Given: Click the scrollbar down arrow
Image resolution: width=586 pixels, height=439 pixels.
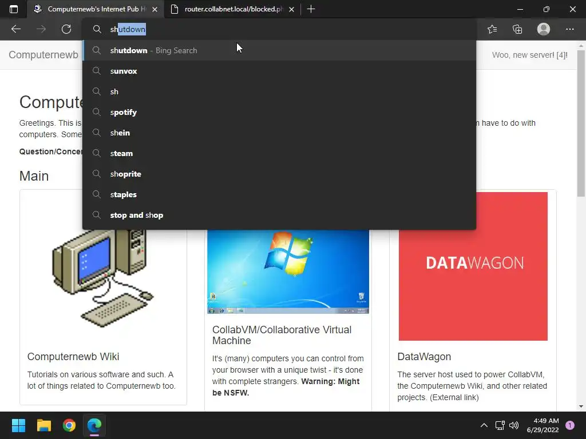Looking at the screenshot, I should coord(581,406).
